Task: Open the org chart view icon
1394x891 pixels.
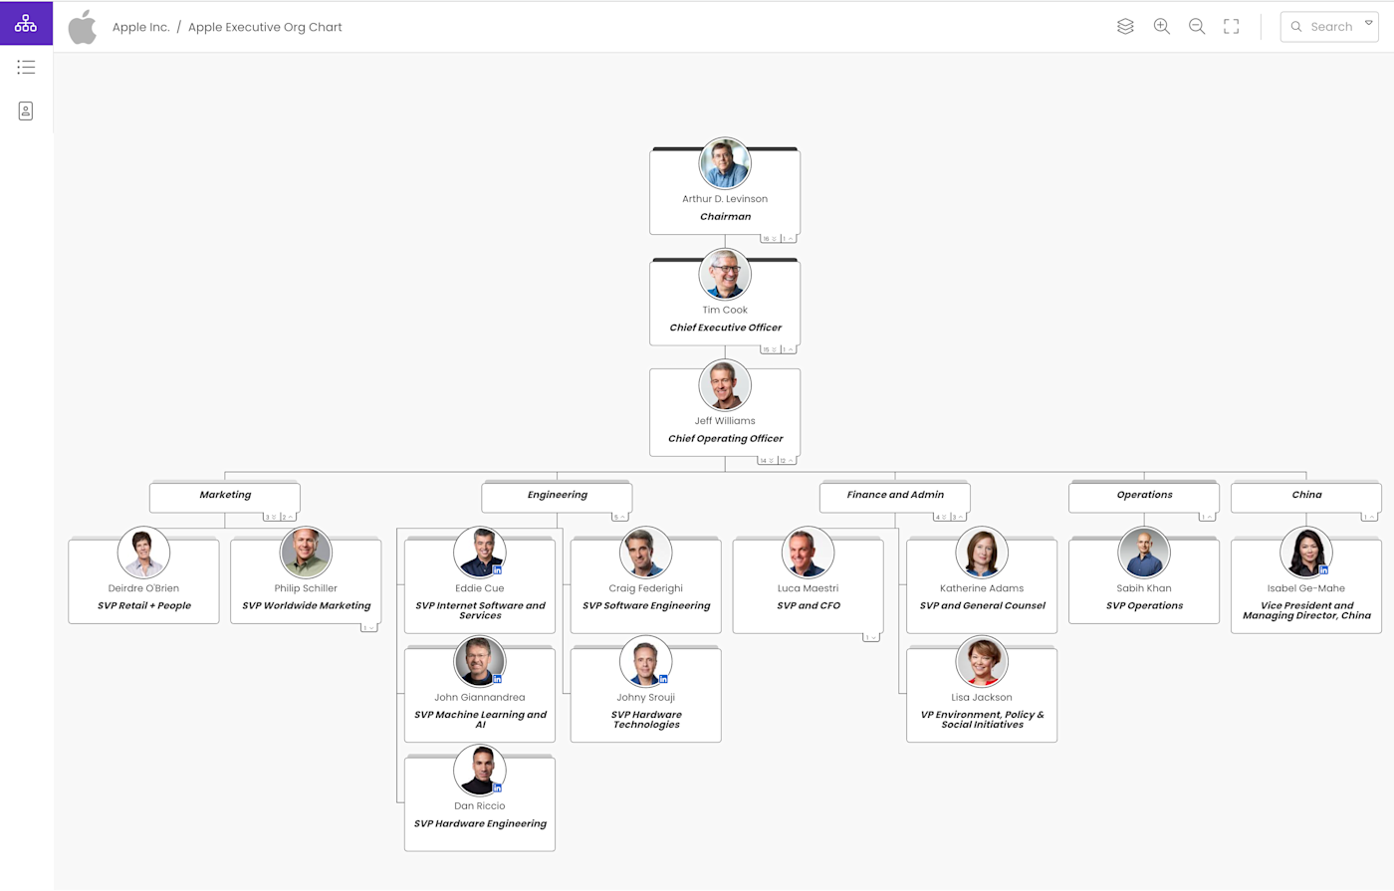Action: coord(26,23)
